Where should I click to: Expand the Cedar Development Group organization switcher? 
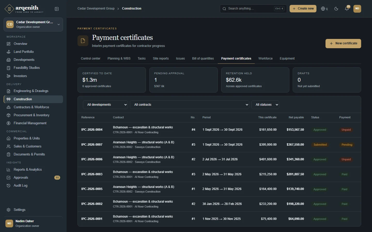(33, 24)
